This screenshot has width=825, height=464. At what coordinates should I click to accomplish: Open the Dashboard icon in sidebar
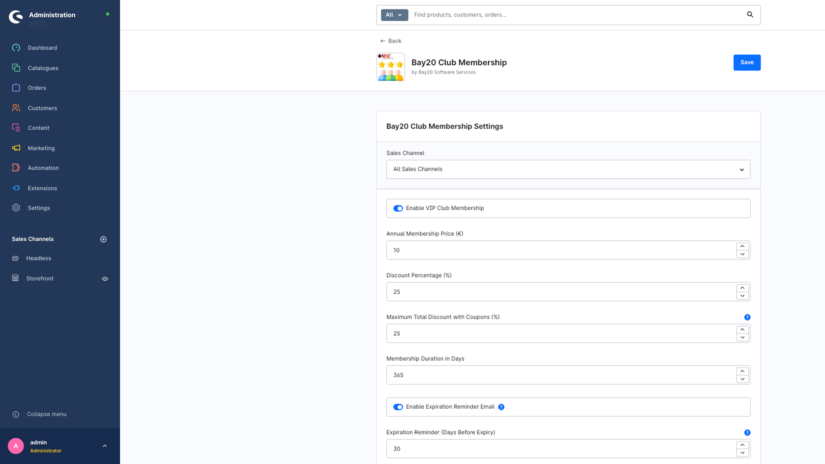16,48
